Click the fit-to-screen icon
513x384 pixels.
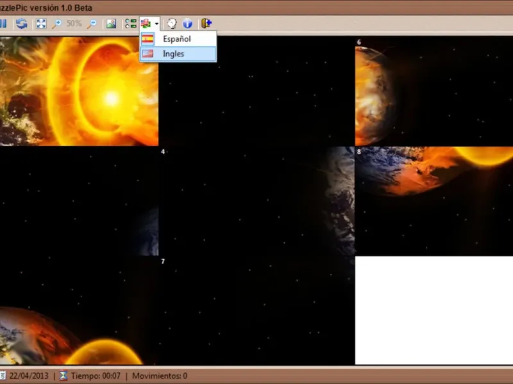pos(41,24)
